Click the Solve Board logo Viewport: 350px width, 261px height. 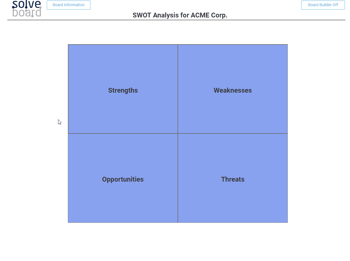pyautogui.click(x=27, y=8)
